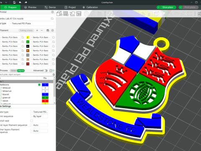Click the dark red filament 14 swatch

coord(28,64)
